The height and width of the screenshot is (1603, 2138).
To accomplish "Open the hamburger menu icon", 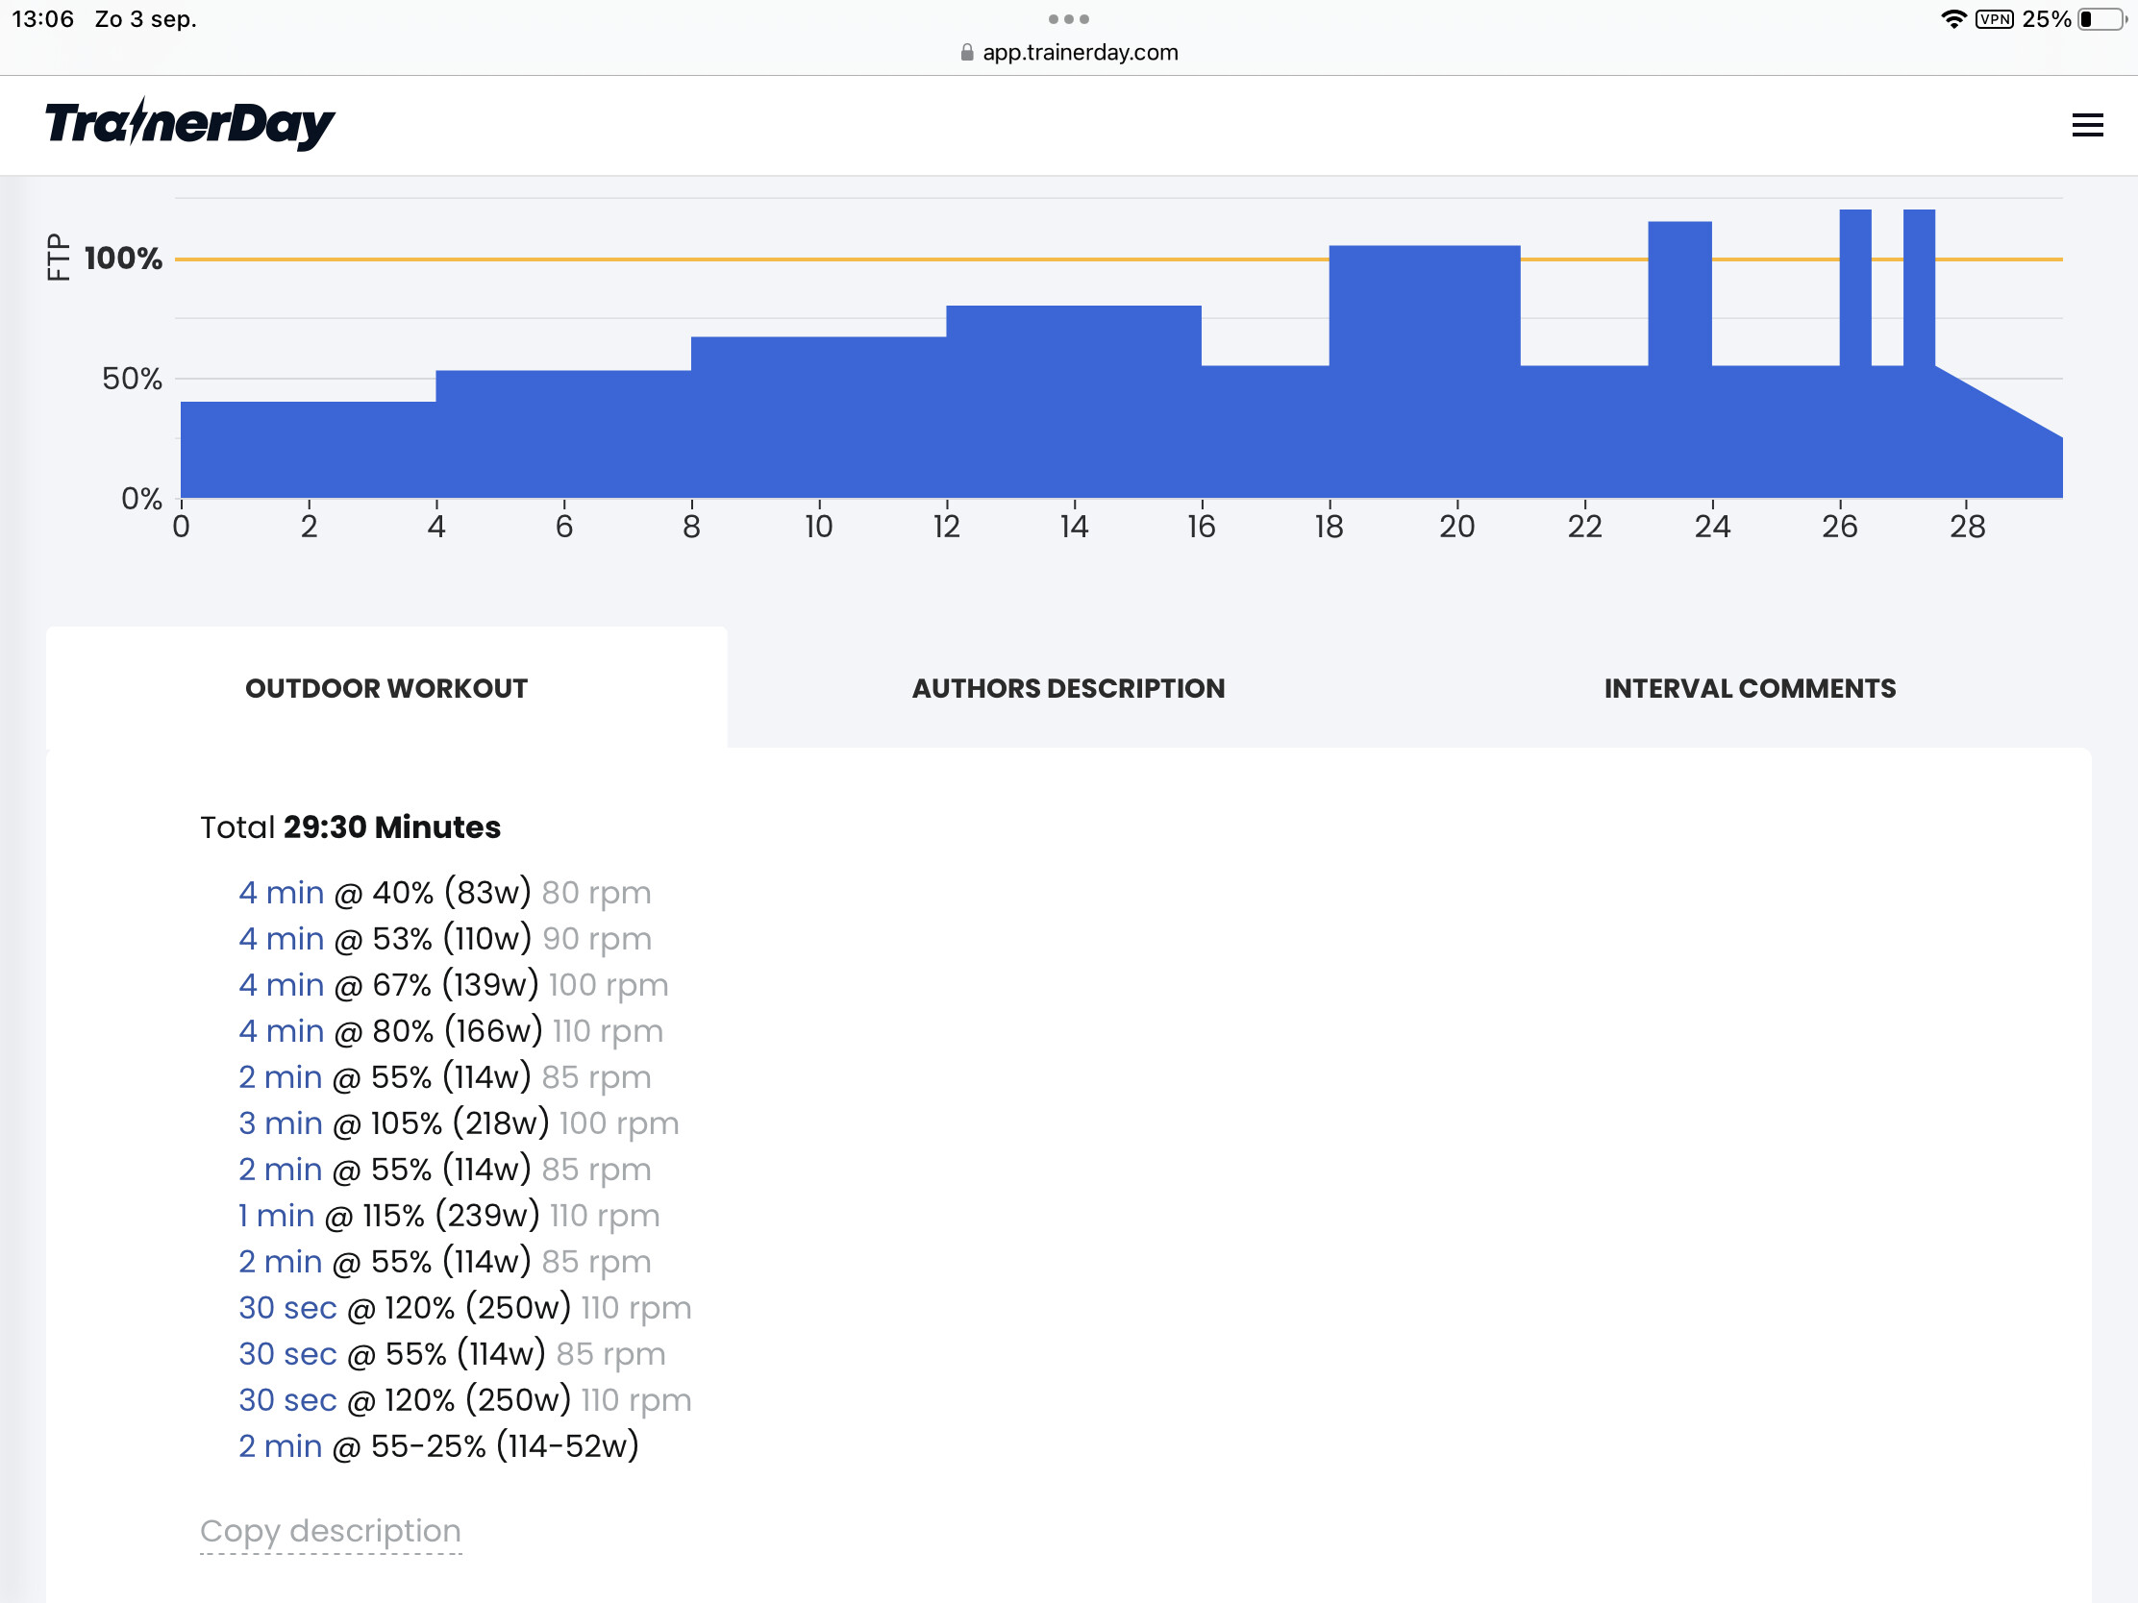I will (2087, 125).
